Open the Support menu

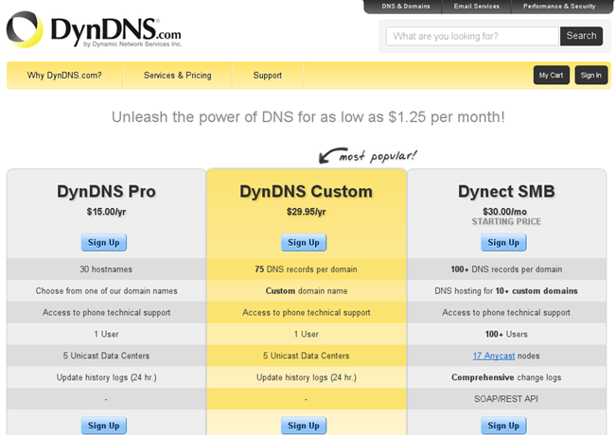point(268,76)
